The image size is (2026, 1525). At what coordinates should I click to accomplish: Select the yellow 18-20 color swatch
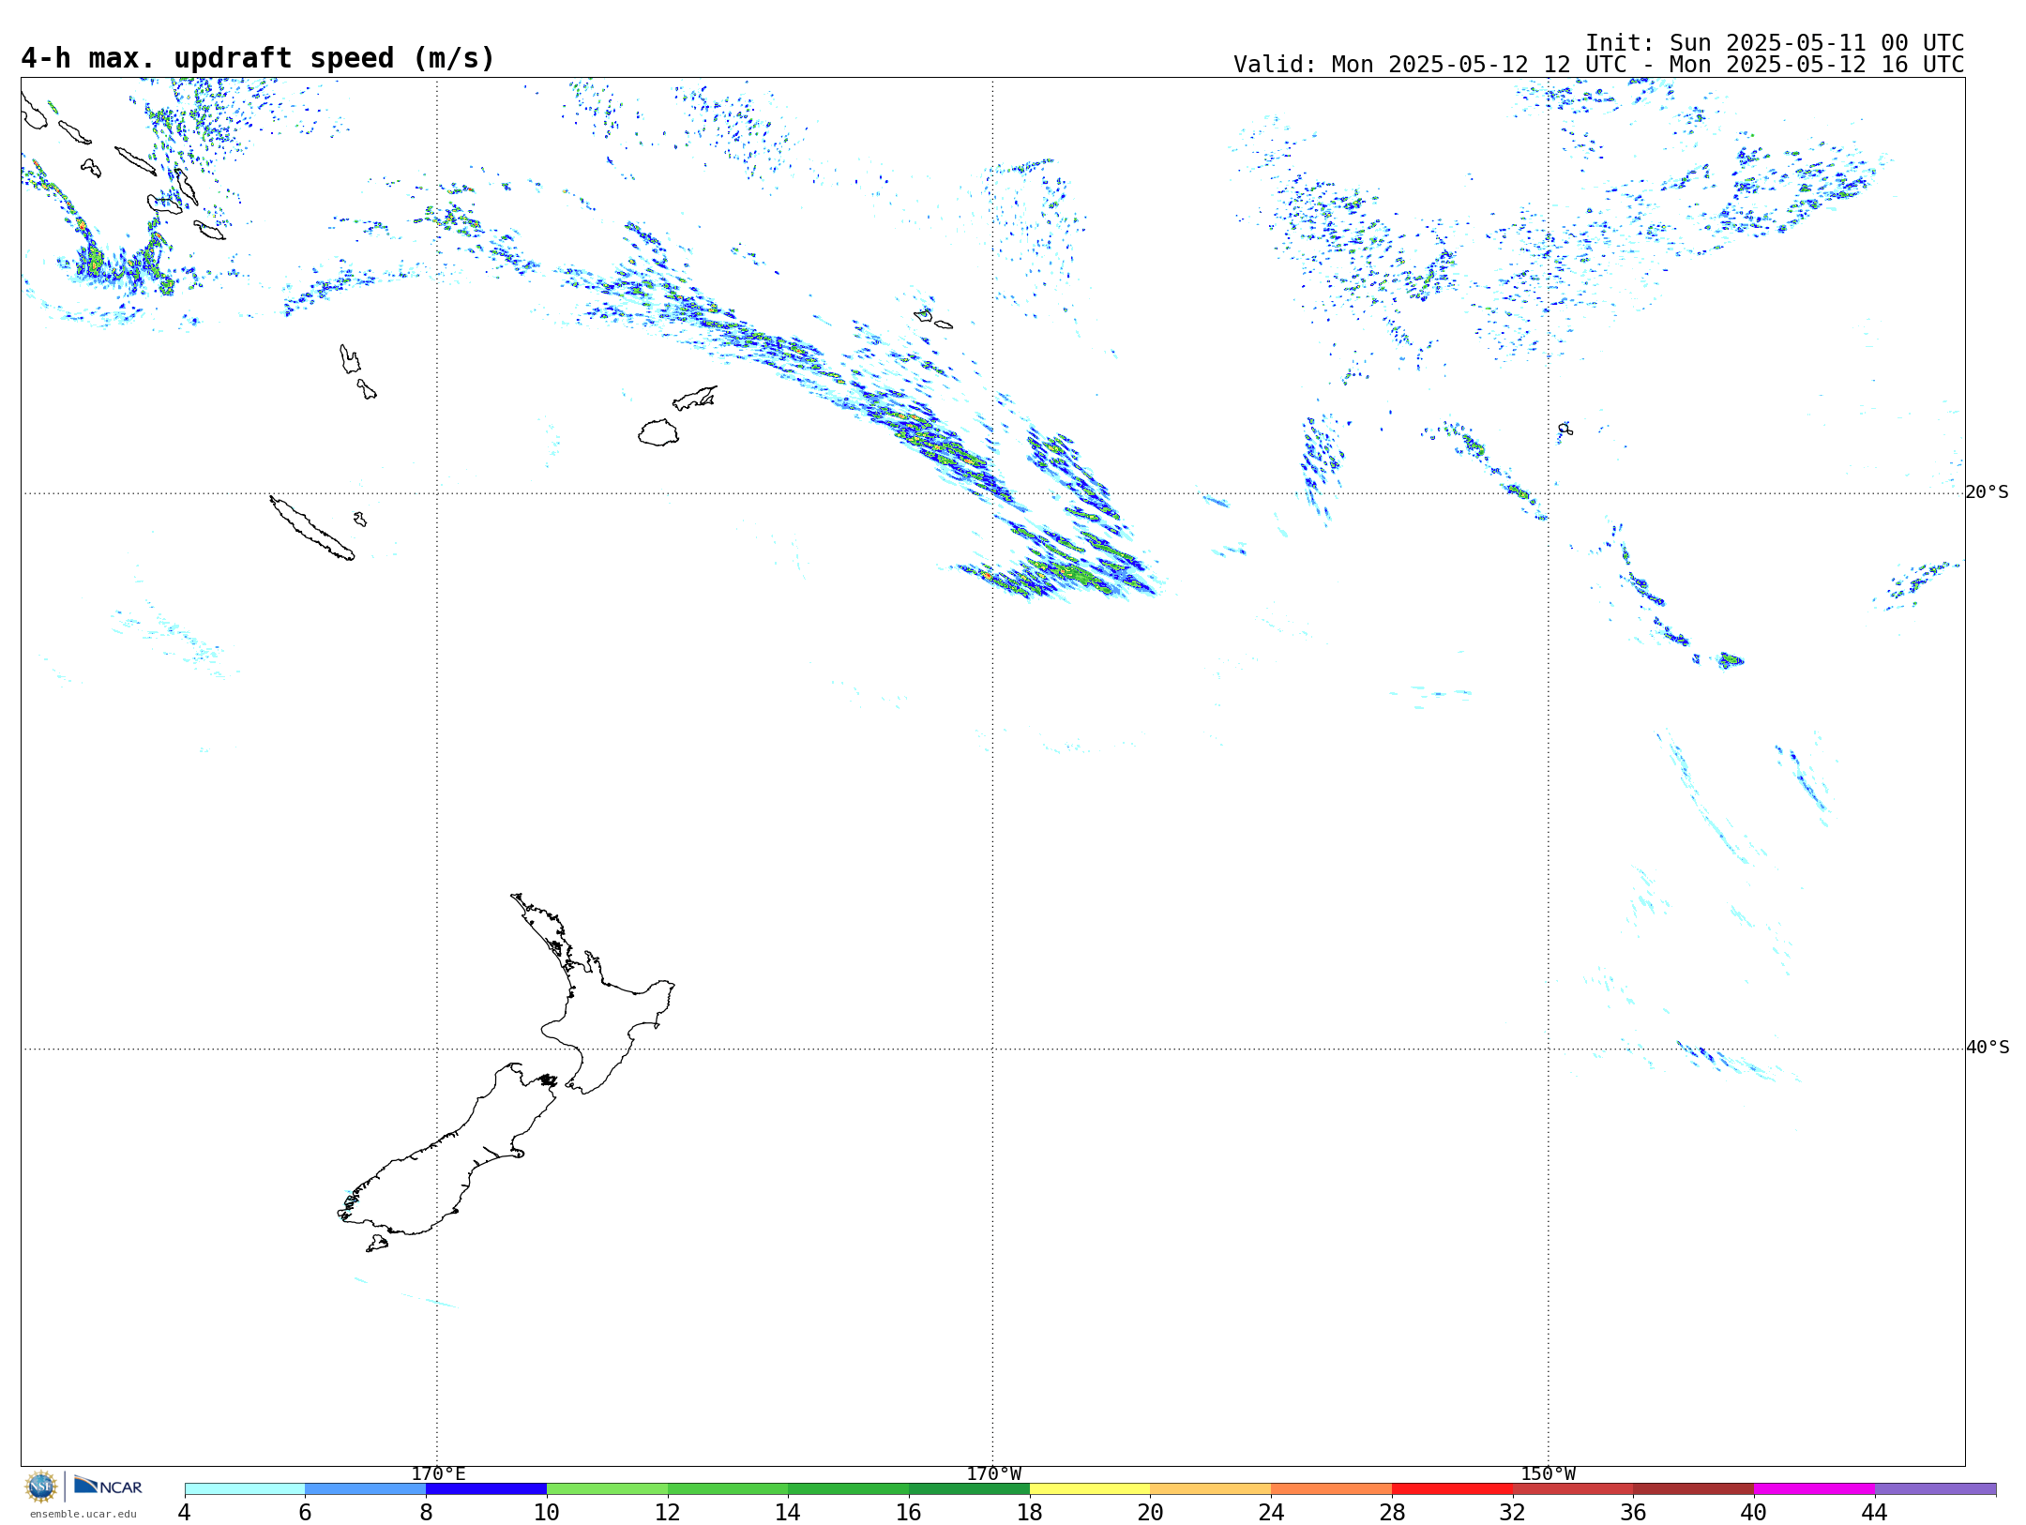[x=1090, y=1489]
